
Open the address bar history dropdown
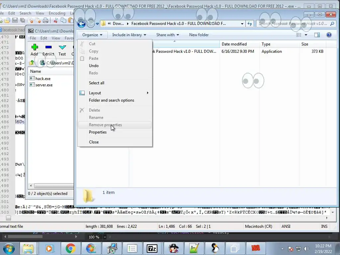tap(242, 24)
